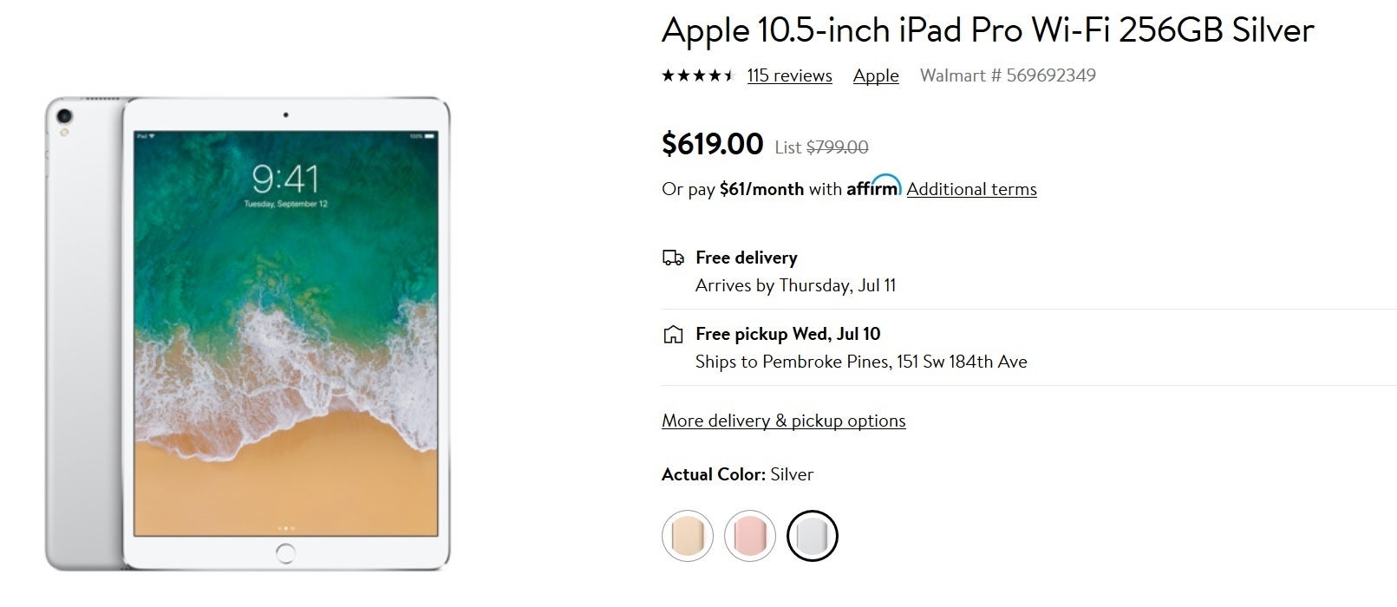Click the product title heading
Image resolution: width=1397 pixels, height=607 pixels.
987,30
